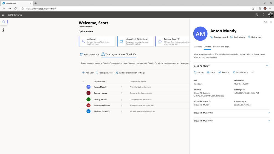This screenshot has height=154, width=274.
Task: Open user Michael Thomson
Action: (102, 111)
